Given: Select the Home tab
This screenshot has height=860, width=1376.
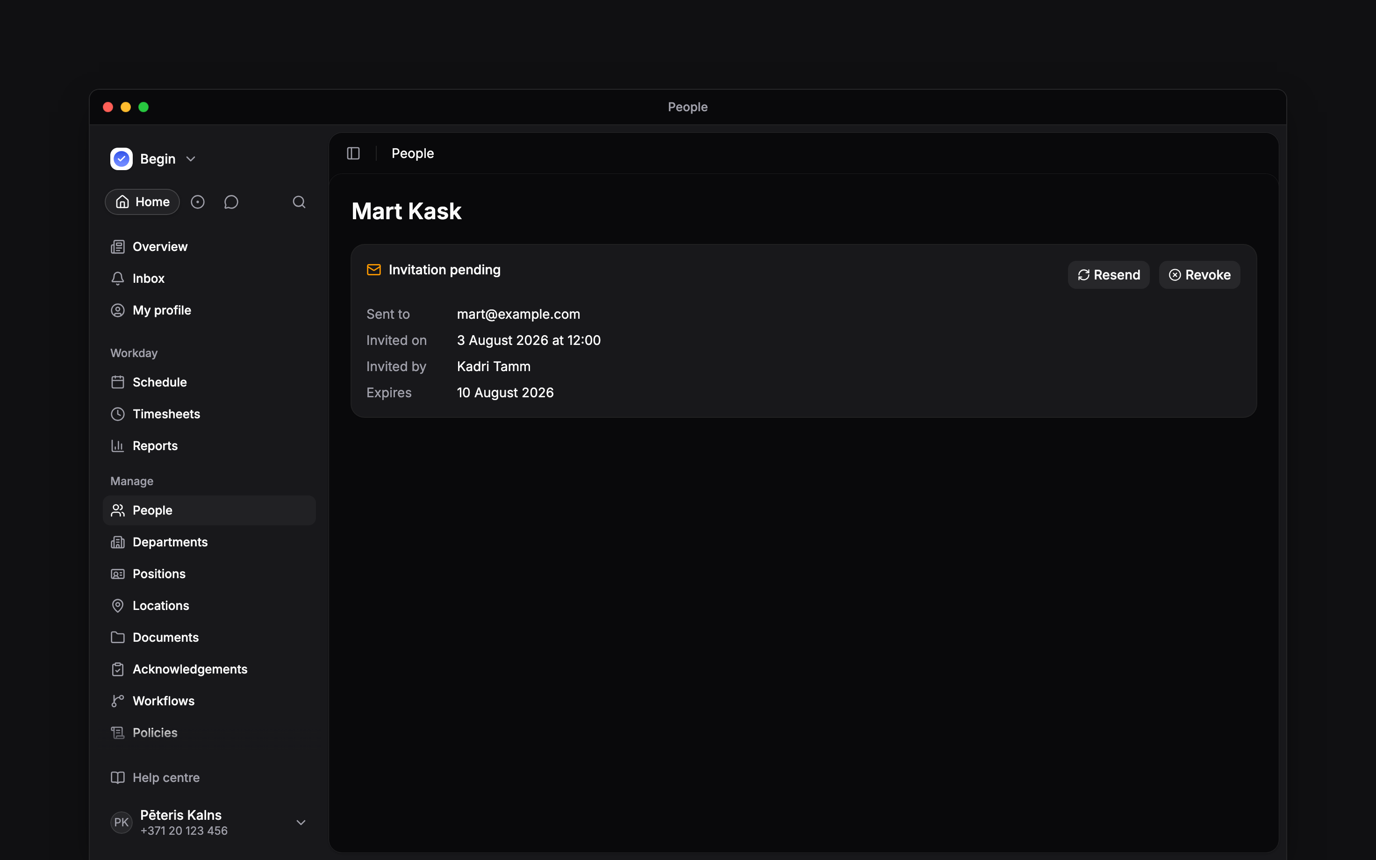Looking at the screenshot, I should (142, 202).
